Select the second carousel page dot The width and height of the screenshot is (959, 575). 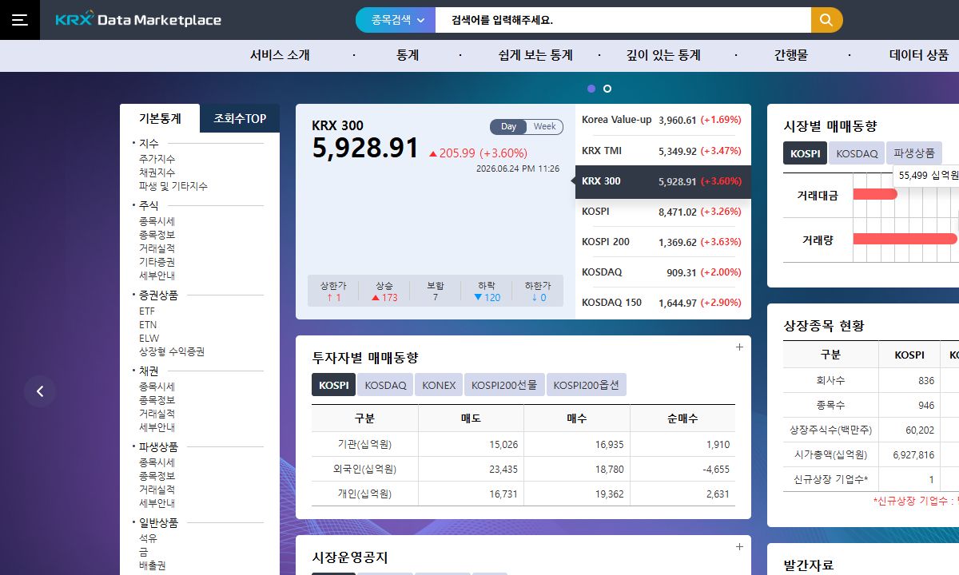[x=607, y=89]
